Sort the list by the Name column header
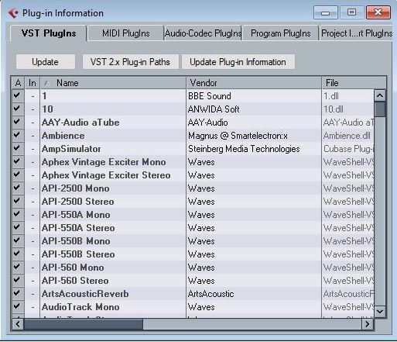397x342 pixels. pyautogui.click(x=113, y=83)
